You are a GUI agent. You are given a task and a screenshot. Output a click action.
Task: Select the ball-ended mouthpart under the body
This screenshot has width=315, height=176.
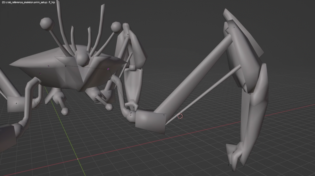point(109,107)
